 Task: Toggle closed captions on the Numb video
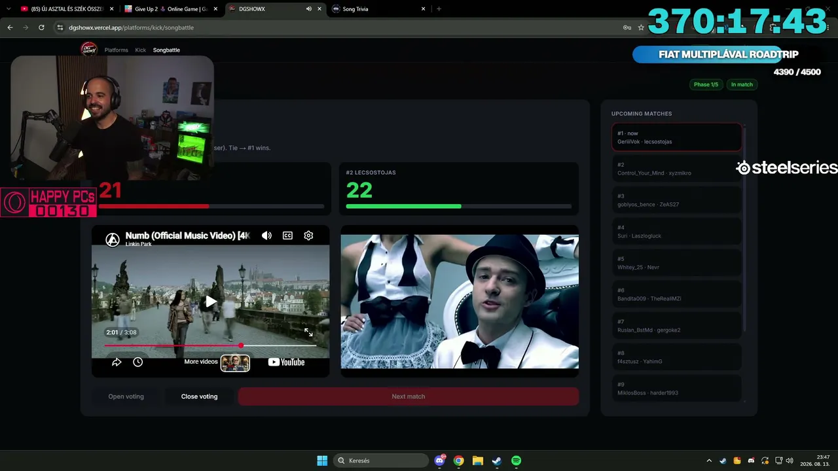point(287,235)
